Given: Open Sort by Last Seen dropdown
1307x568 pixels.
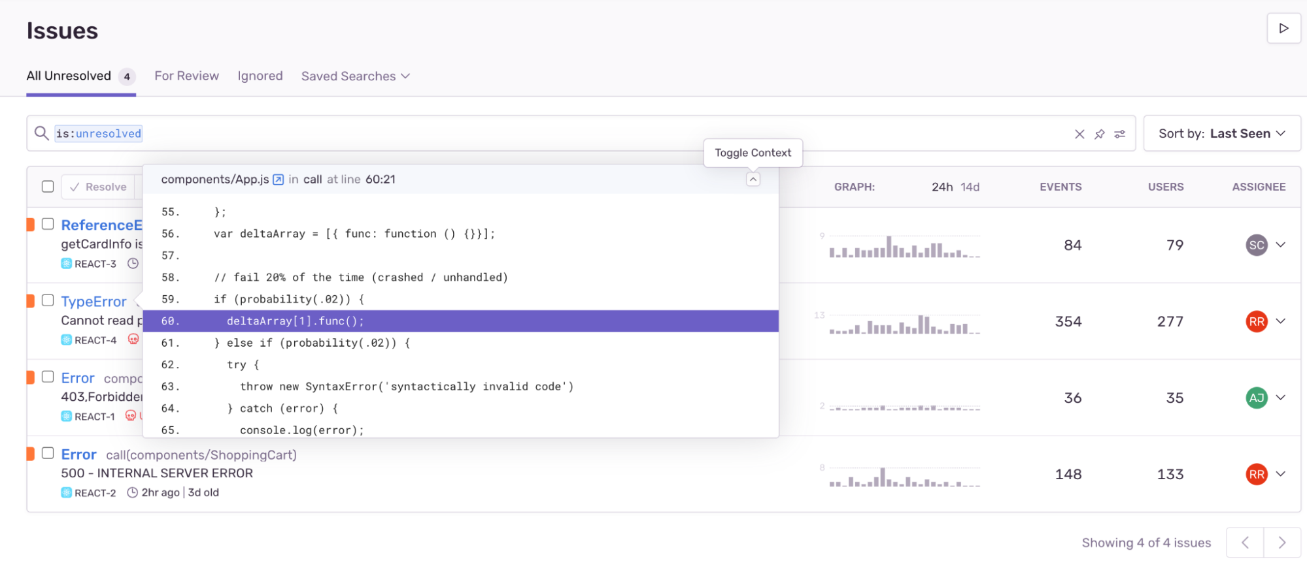Looking at the screenshot, I should pos(1222,134).
